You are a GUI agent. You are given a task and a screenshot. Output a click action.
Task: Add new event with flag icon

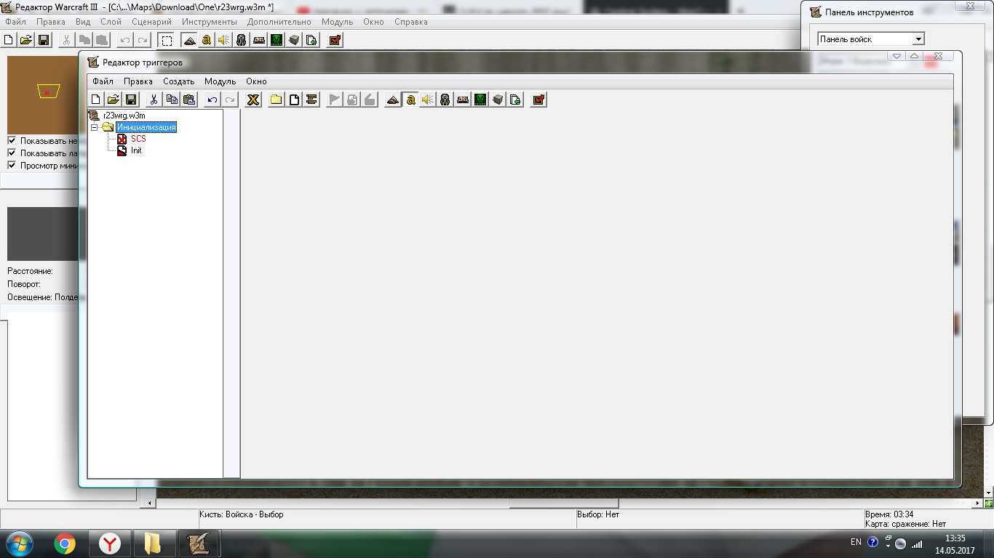(335, 100)
